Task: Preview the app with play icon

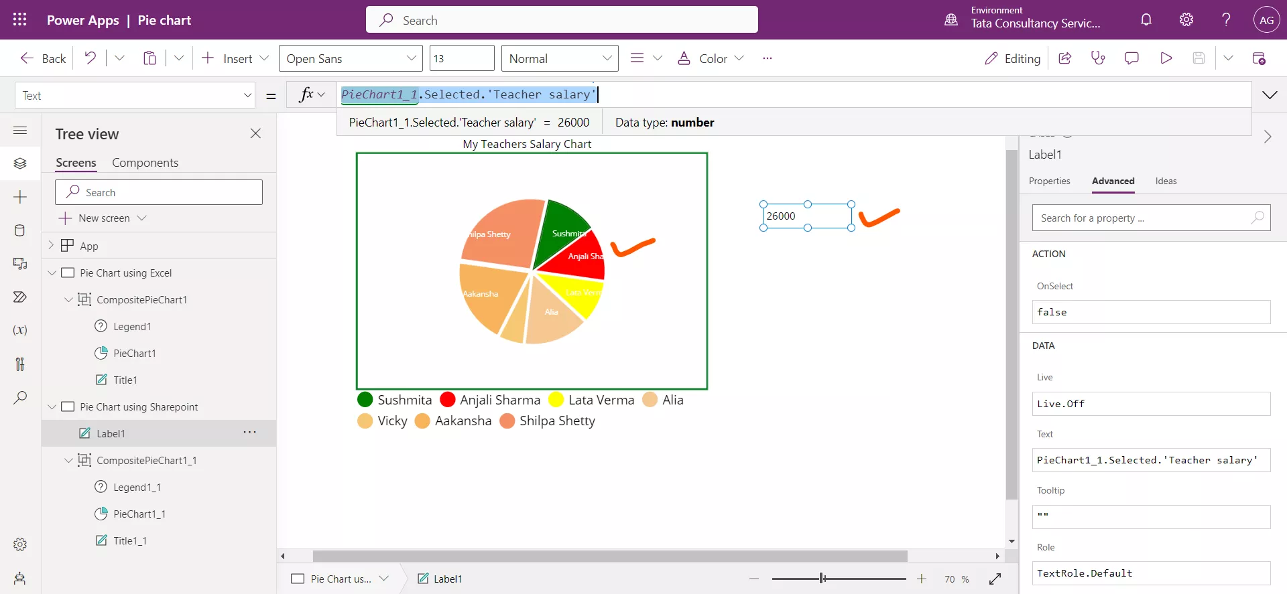Action: click(1166, 58)
